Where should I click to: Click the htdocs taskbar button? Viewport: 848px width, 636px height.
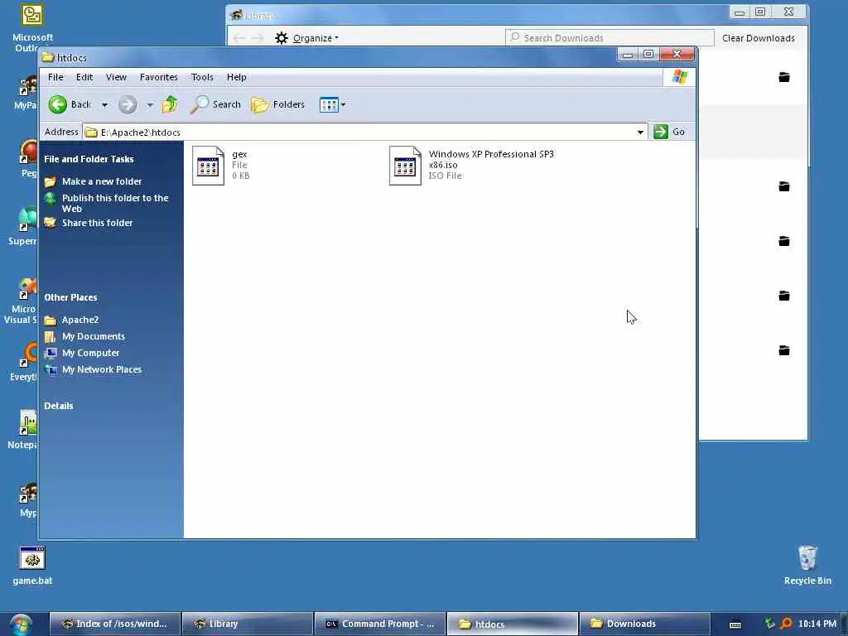click(x=512, y=624)
